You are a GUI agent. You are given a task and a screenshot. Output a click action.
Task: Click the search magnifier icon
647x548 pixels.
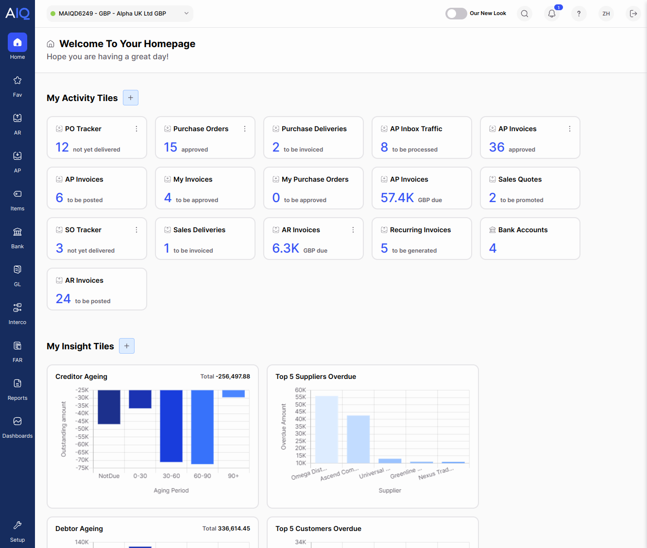point(525,14)
